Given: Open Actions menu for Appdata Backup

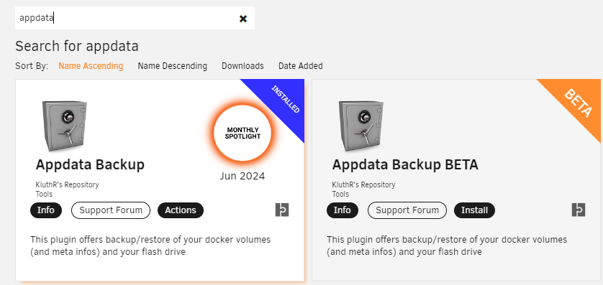Looking at the screenshot, I should [181, 210].
